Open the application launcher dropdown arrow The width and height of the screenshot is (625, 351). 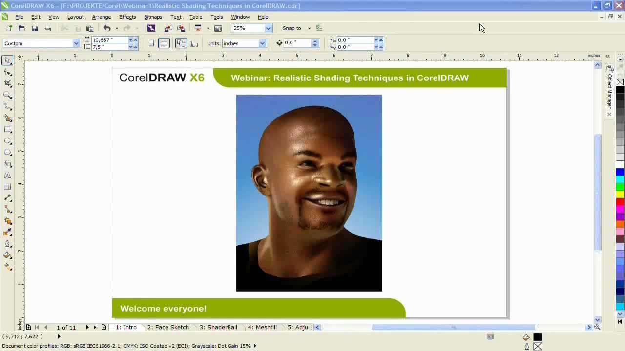(208, 28)
